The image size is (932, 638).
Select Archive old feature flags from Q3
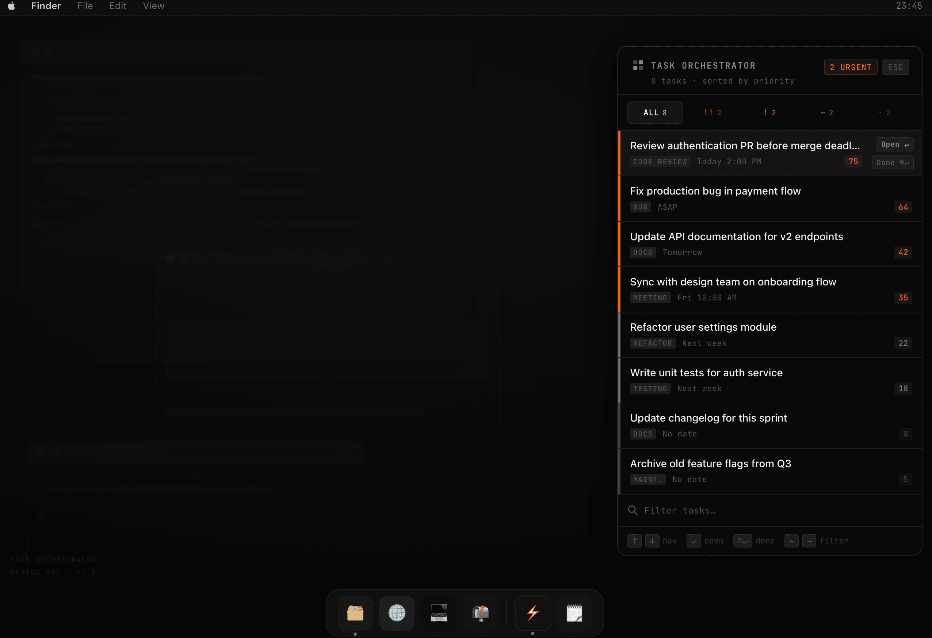pyautogui.click(x=769, y=471)
